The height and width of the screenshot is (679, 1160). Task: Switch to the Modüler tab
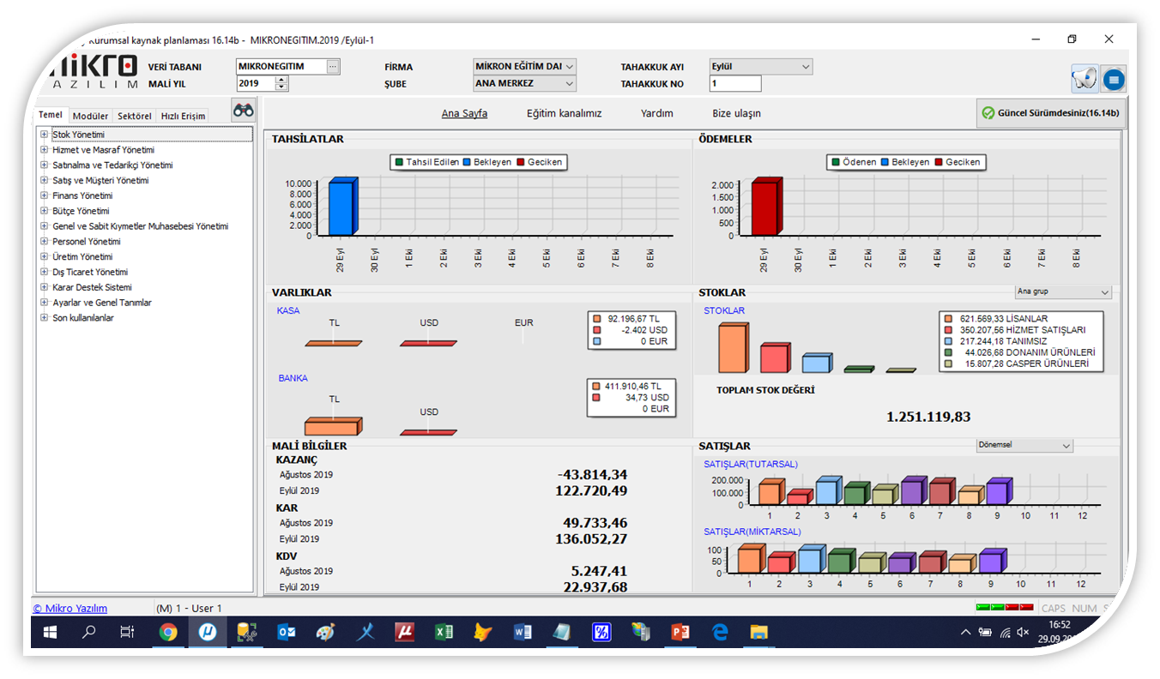coord(90,116)
